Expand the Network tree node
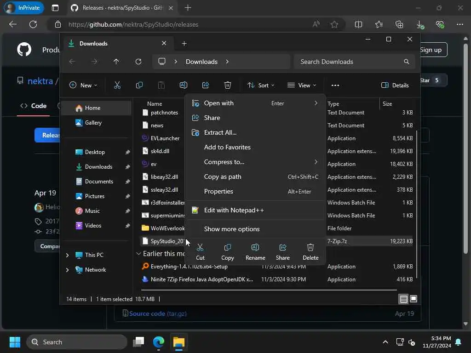Image resolution: width=471 pixels, height=353 pixels. coord(67,269)
